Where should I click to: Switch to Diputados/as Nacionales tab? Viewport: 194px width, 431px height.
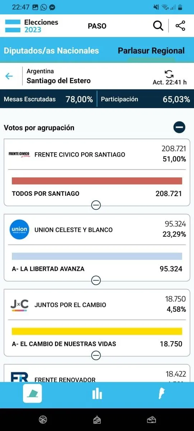[51, 51]
